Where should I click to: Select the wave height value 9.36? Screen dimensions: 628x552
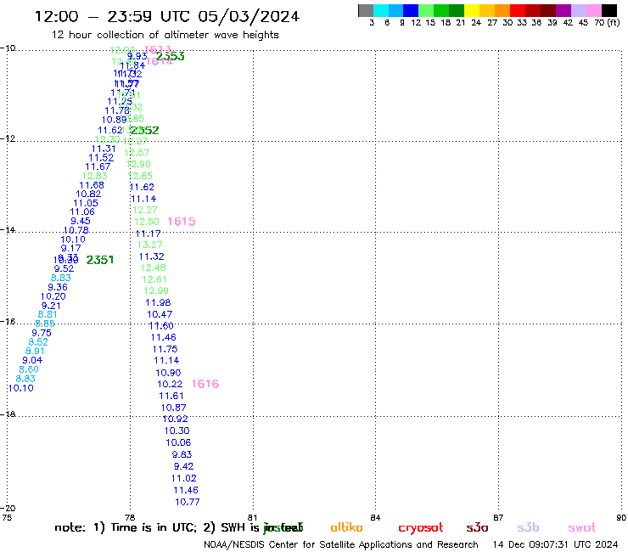pyautogui.click(x=58, y=287)
